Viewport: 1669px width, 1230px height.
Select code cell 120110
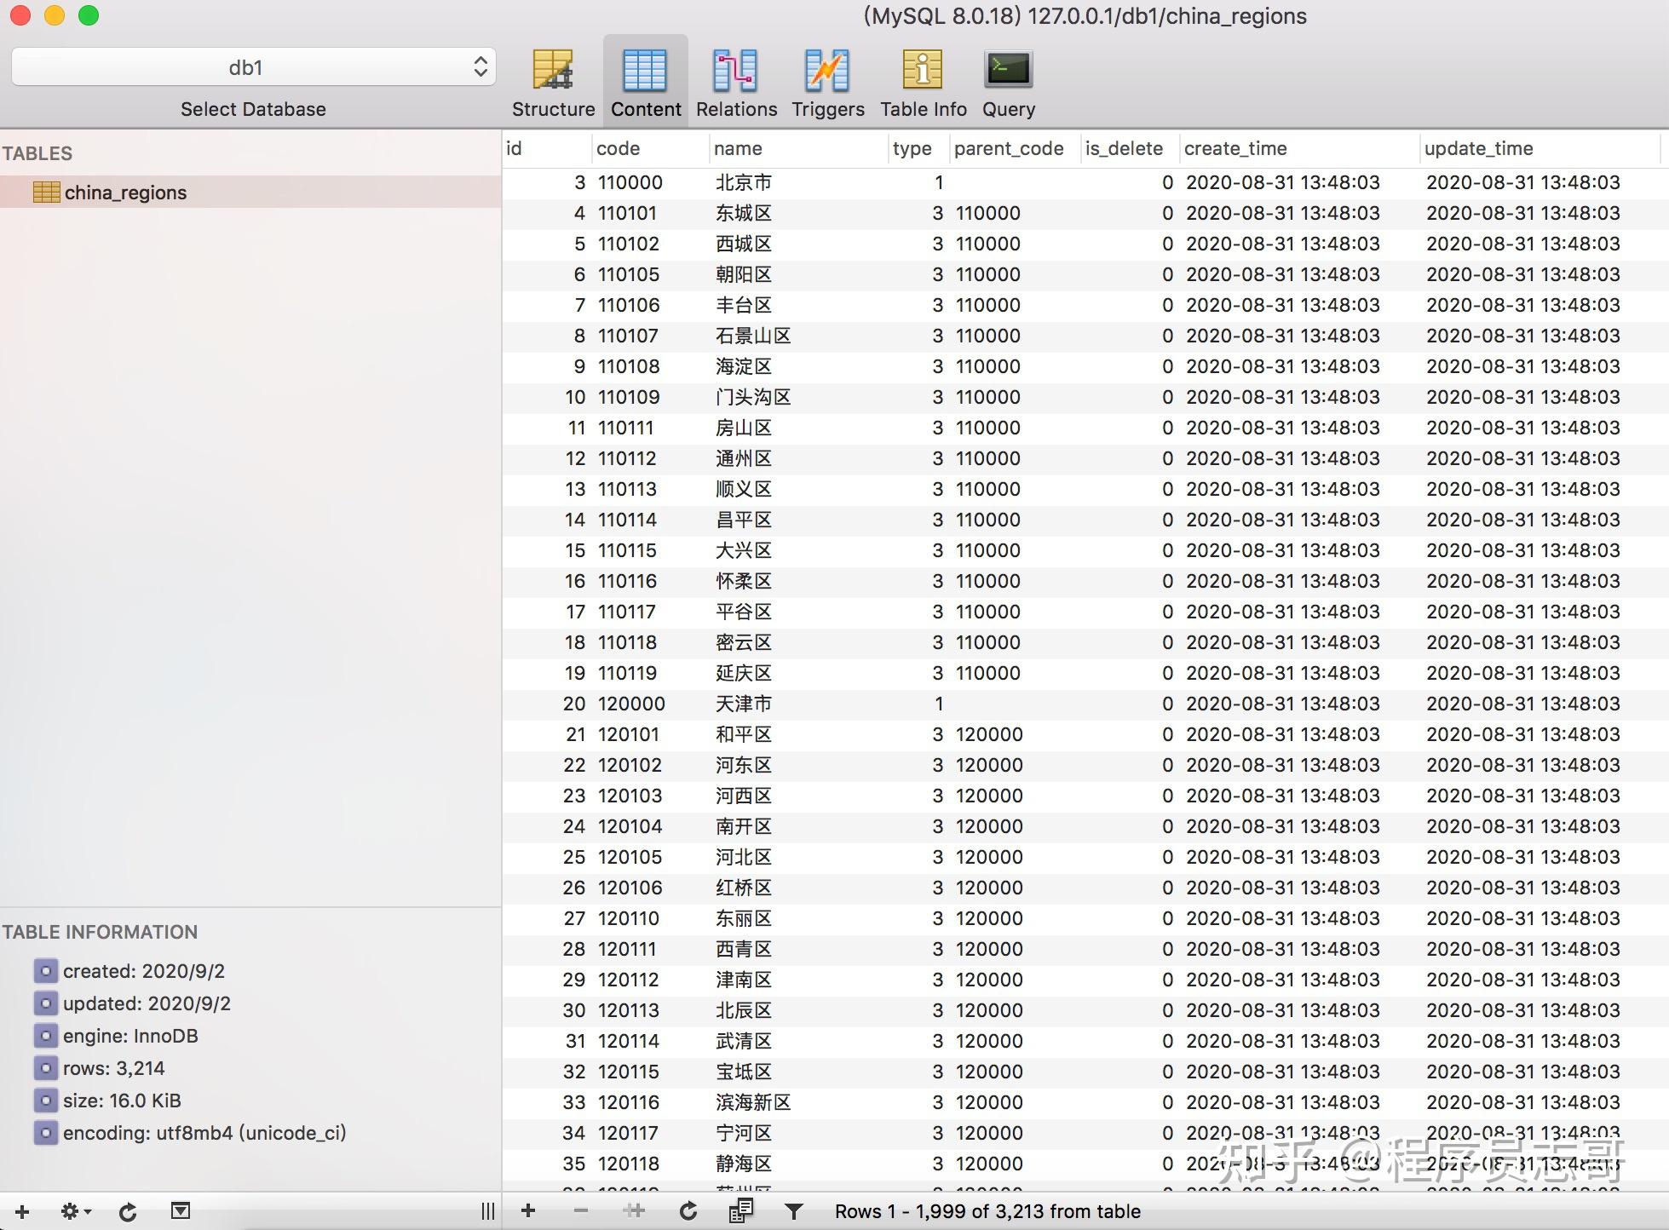point(629,918)
